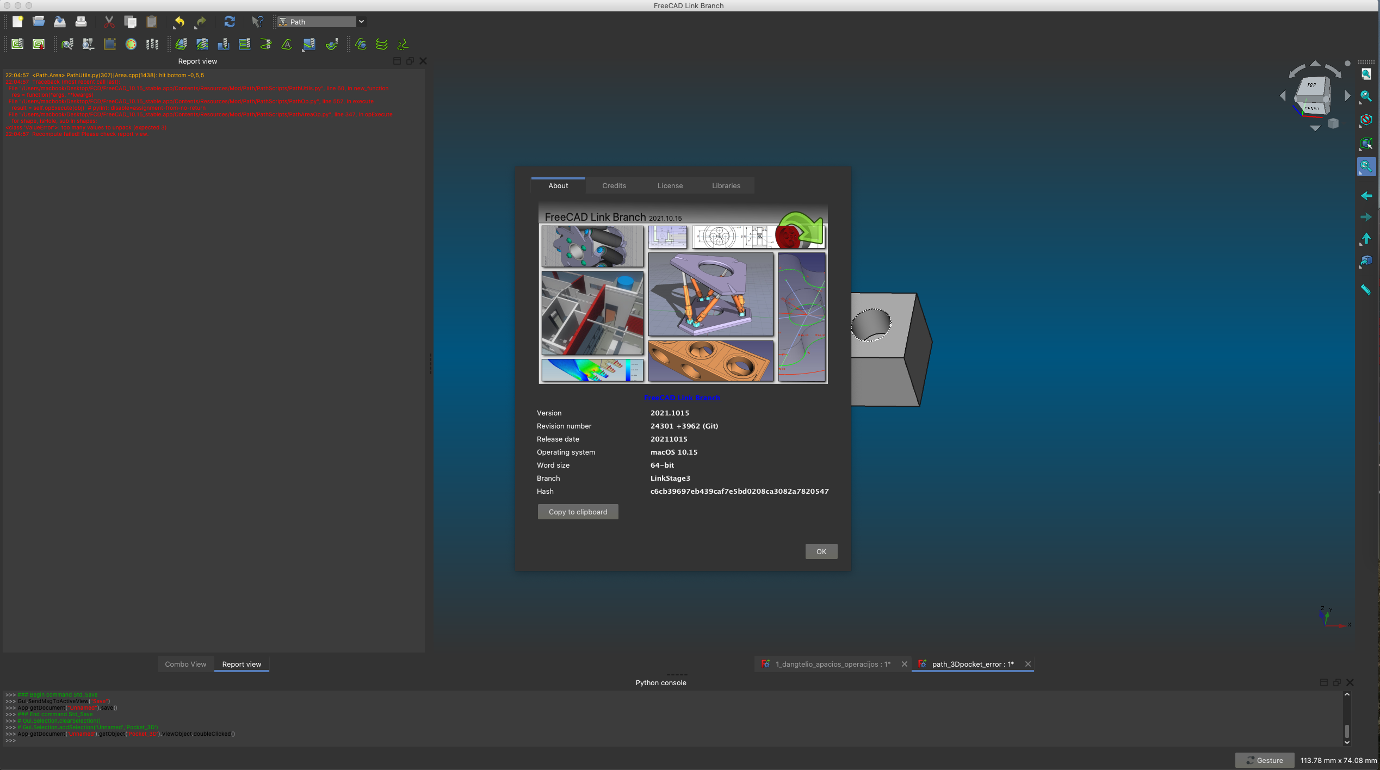Viewport: 1380px width, 770px height.
Task: Export G-code using the Post Process tool
Action: 38,45
